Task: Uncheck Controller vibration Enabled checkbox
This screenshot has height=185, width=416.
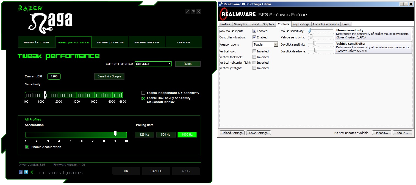Action: pyautogui.click(x=254, y=37)
